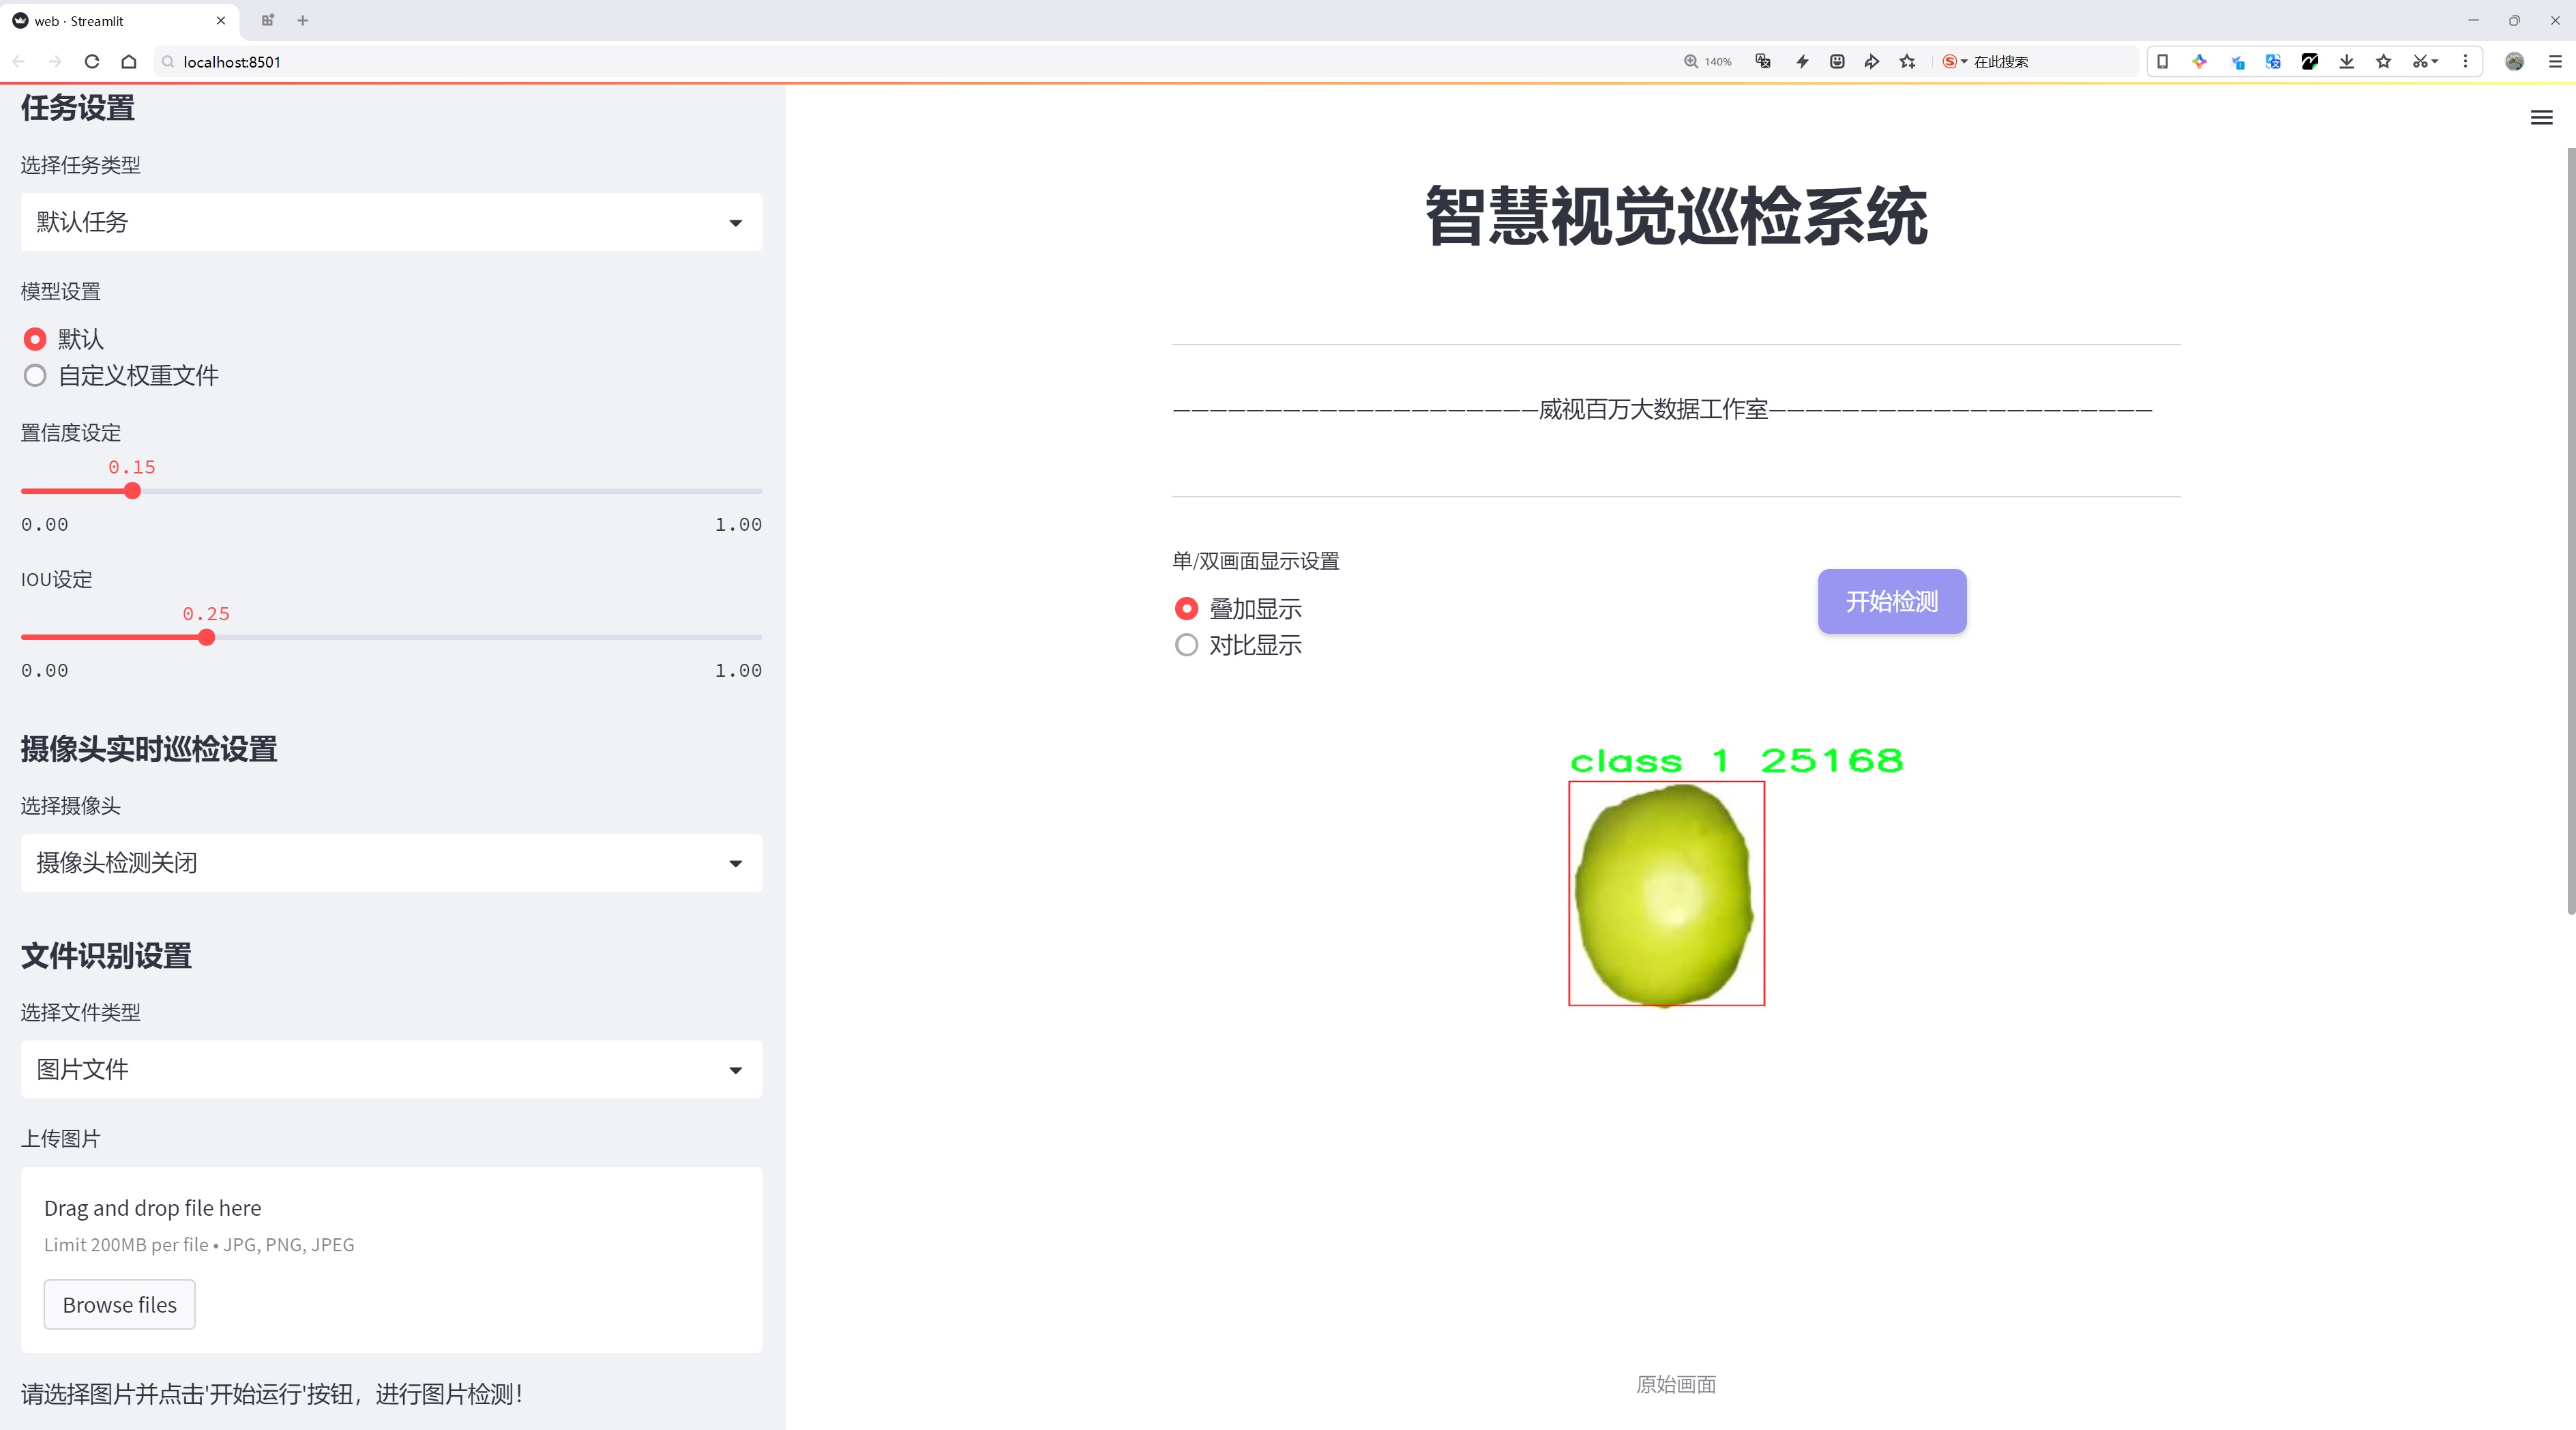
Task: Open the bookmarks star icon in toolbar
Action: (x=2384, y=61)
